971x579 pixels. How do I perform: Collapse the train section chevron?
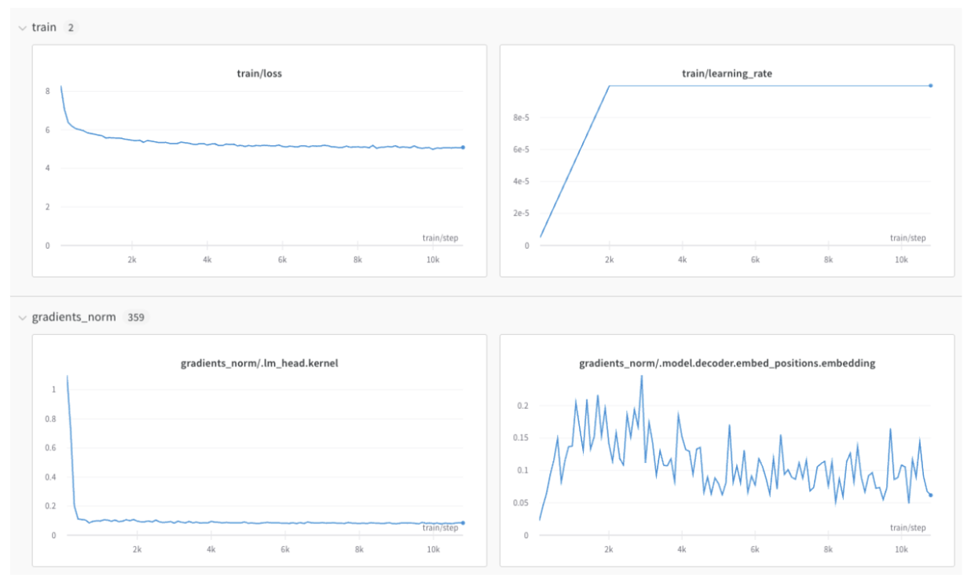coord(21,27)
